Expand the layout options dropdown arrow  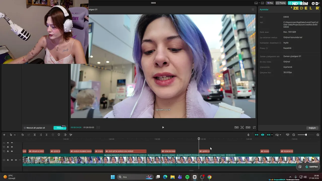click(259, 3)
